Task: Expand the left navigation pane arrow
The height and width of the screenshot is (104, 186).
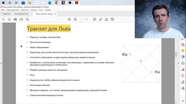Action: click(1, 63)
